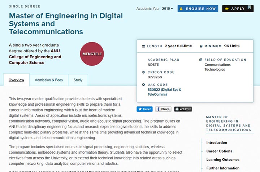Screen dimensions: 260x172
Task: Click the Master of Engineering page title
Action: tap(66, 24)
